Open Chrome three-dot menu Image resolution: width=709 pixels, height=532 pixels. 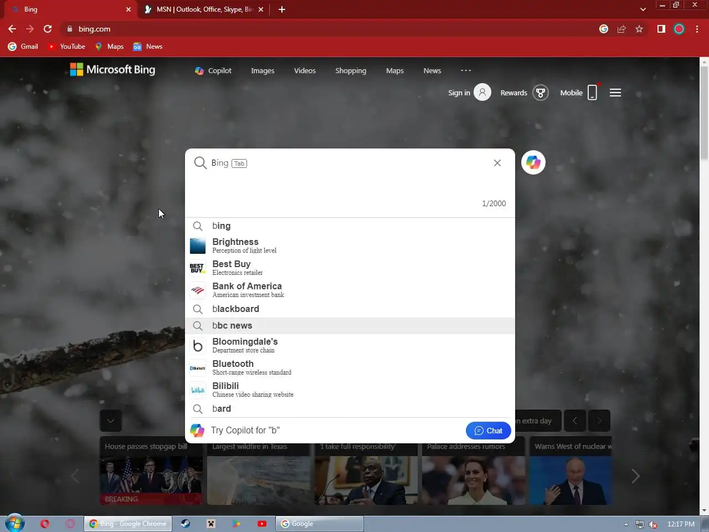(x=697, y=29)
